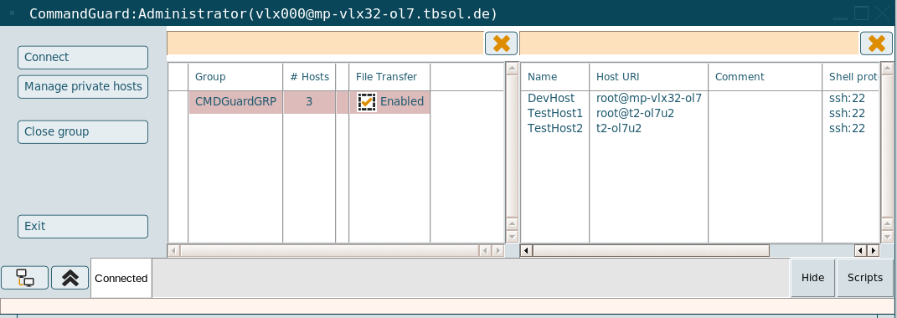The height and width of the screenshot is (318, 897).
Task: Exit the CommandGuard application
Action: point(83,227)
